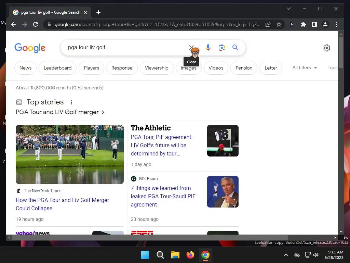This screenshot has height=263, width=350.
Task: Click the GOLF.com source label
Action: click(x=148, y=179)
